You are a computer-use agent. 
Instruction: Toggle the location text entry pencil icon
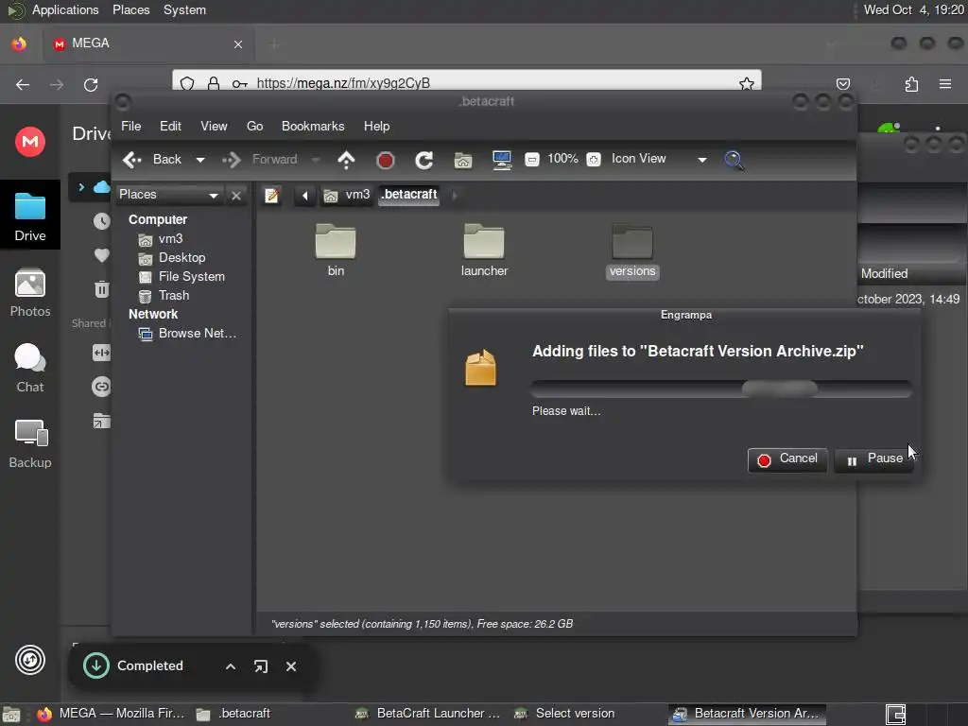(x=271, y=196)
